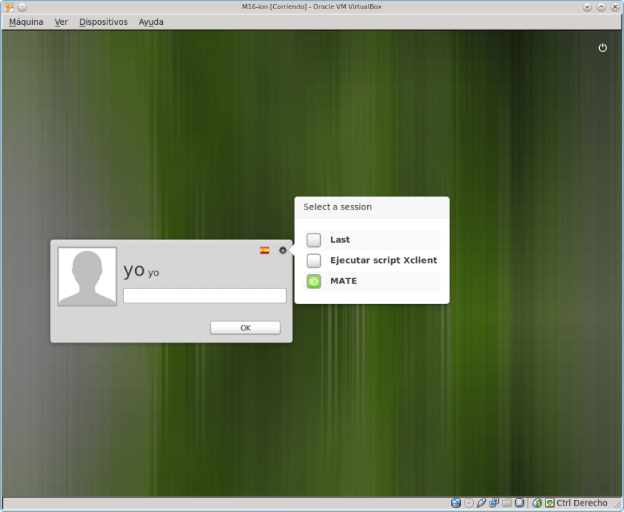Click the power icon on login screen
Screen dimensions: 624x512
pyautogui.click(x=603, y=48)
